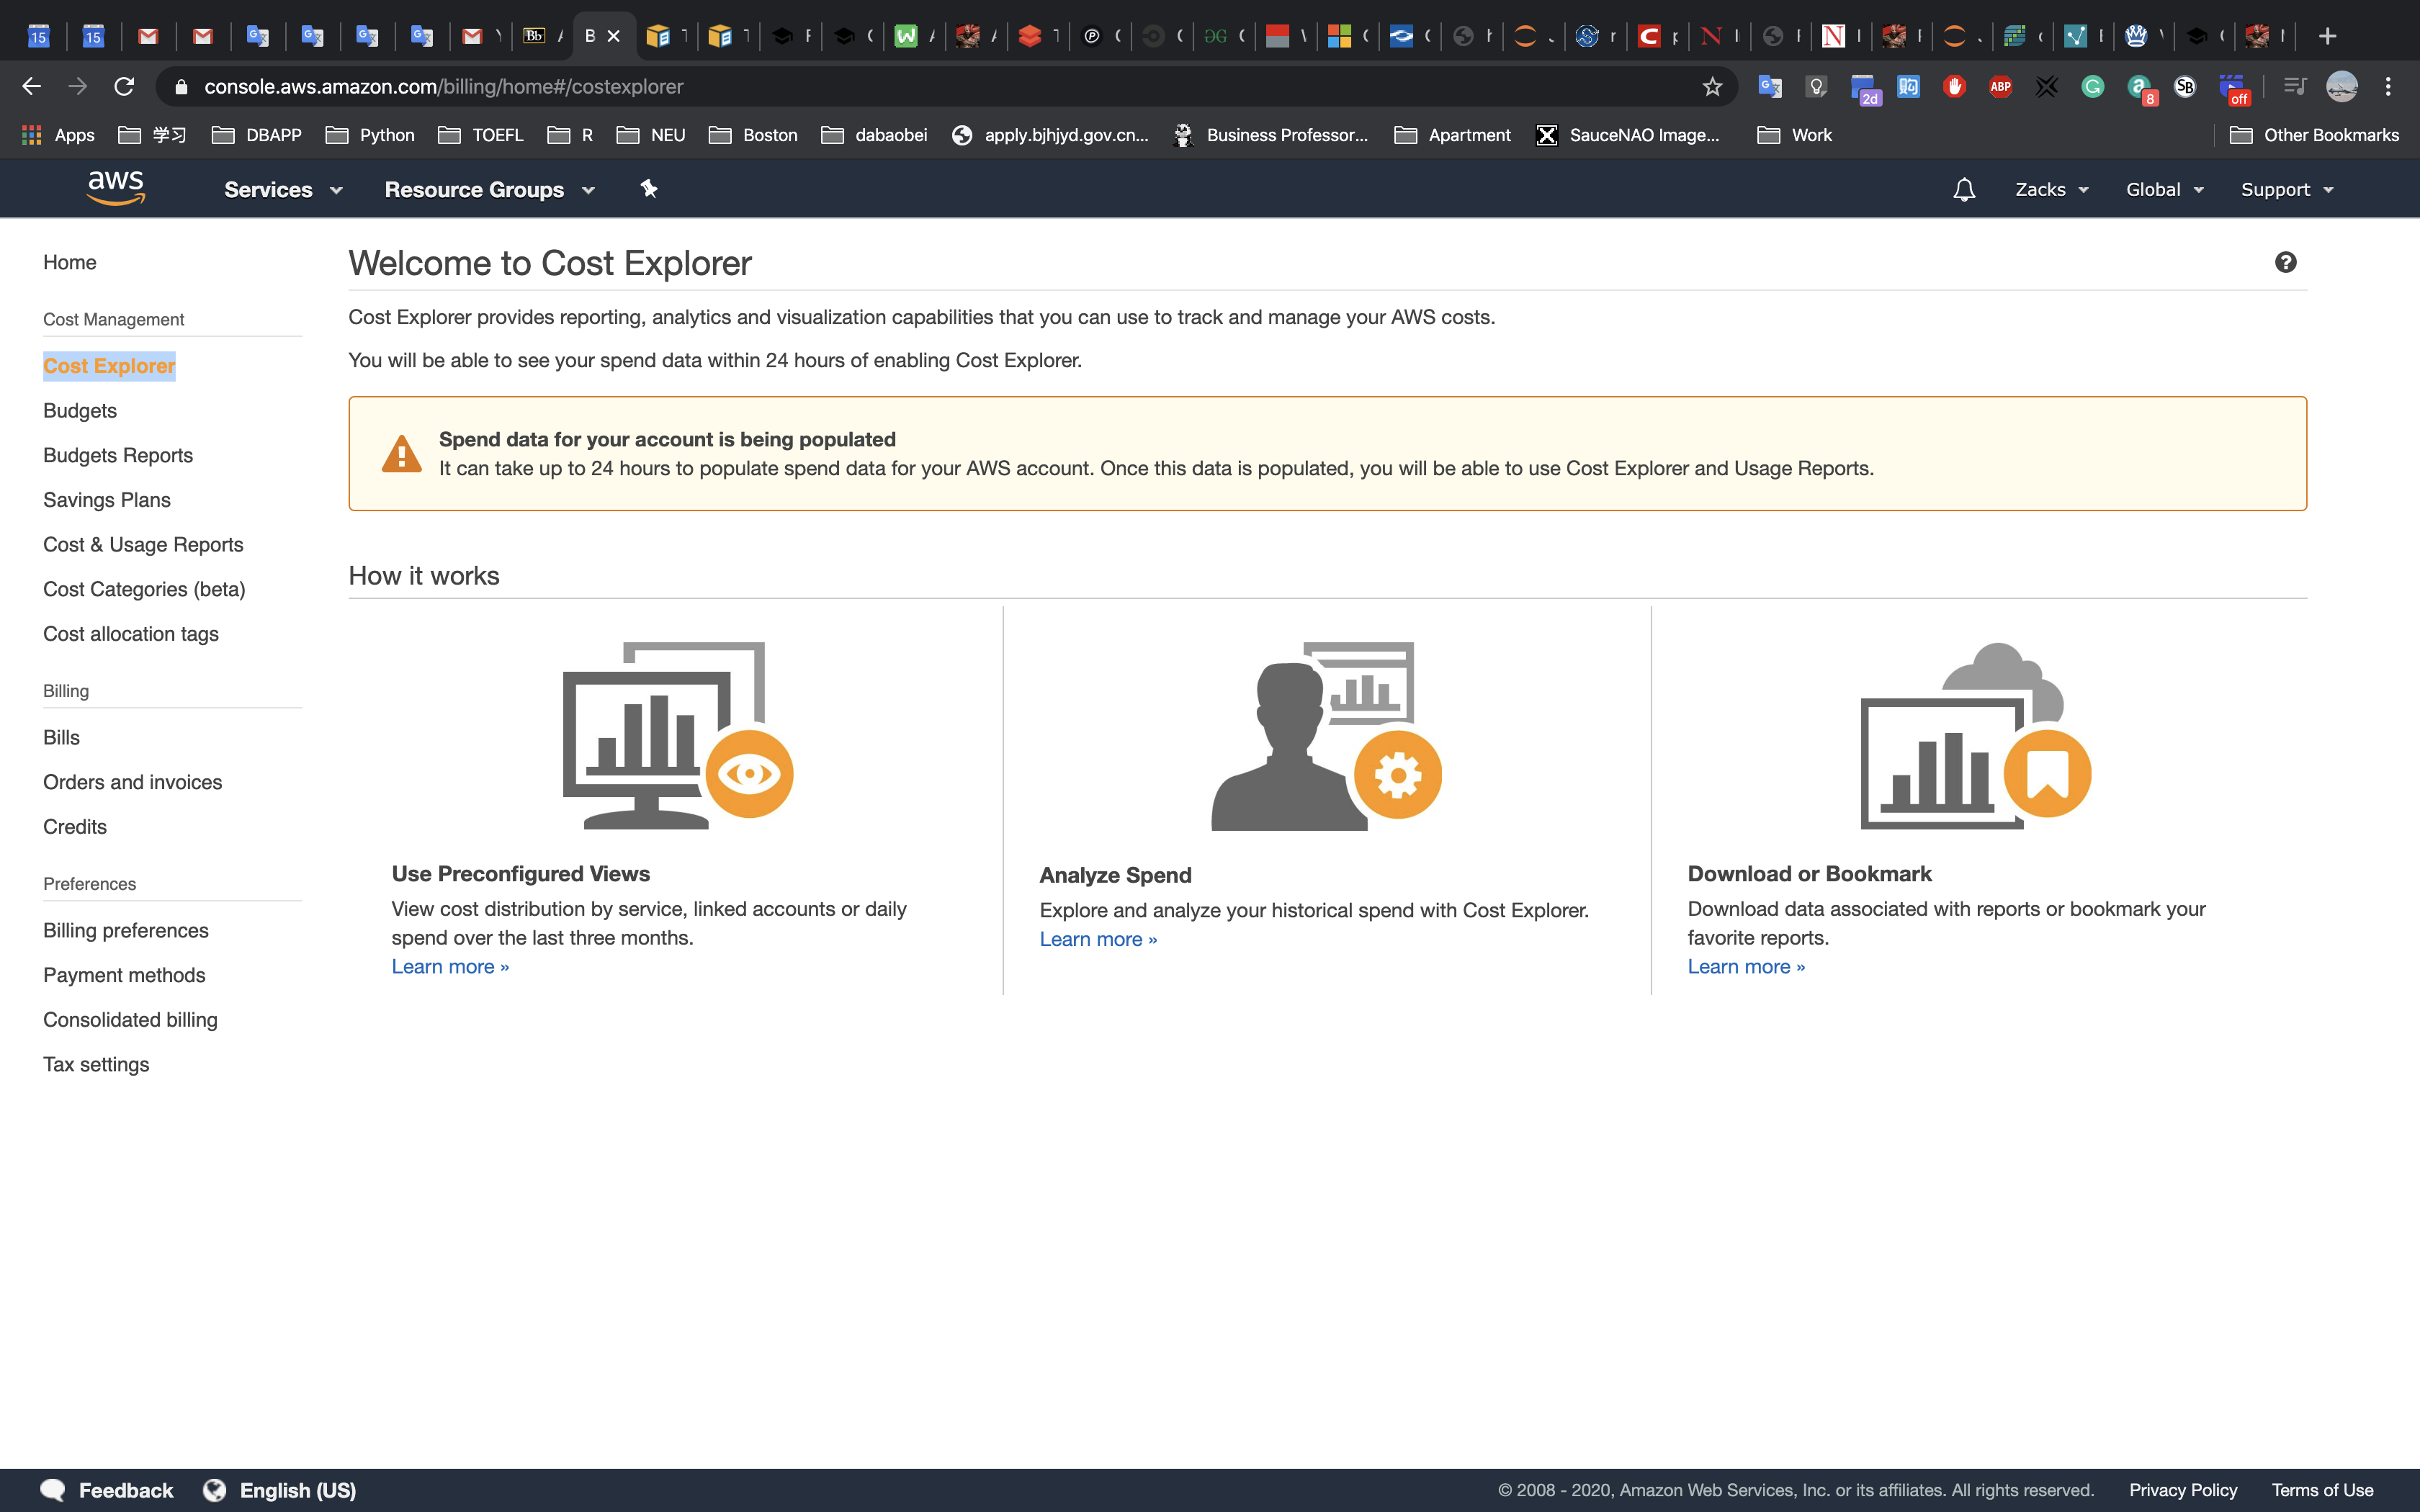This screenshot has width=2420, height=1512.
Task: Open Chrome three-dot menu icon
Action: (x=2388, y=87)
